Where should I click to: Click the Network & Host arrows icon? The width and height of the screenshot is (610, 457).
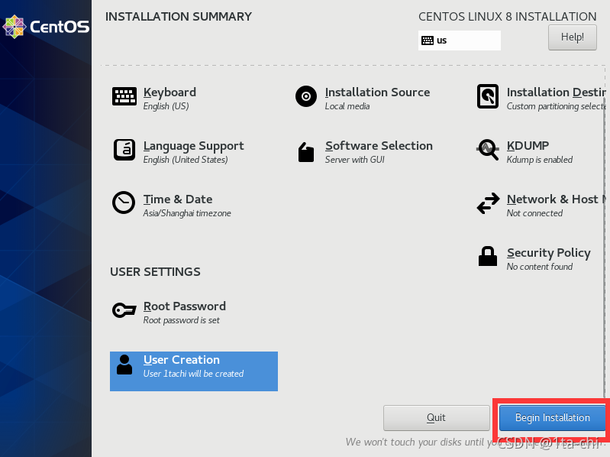click(489, 203)
